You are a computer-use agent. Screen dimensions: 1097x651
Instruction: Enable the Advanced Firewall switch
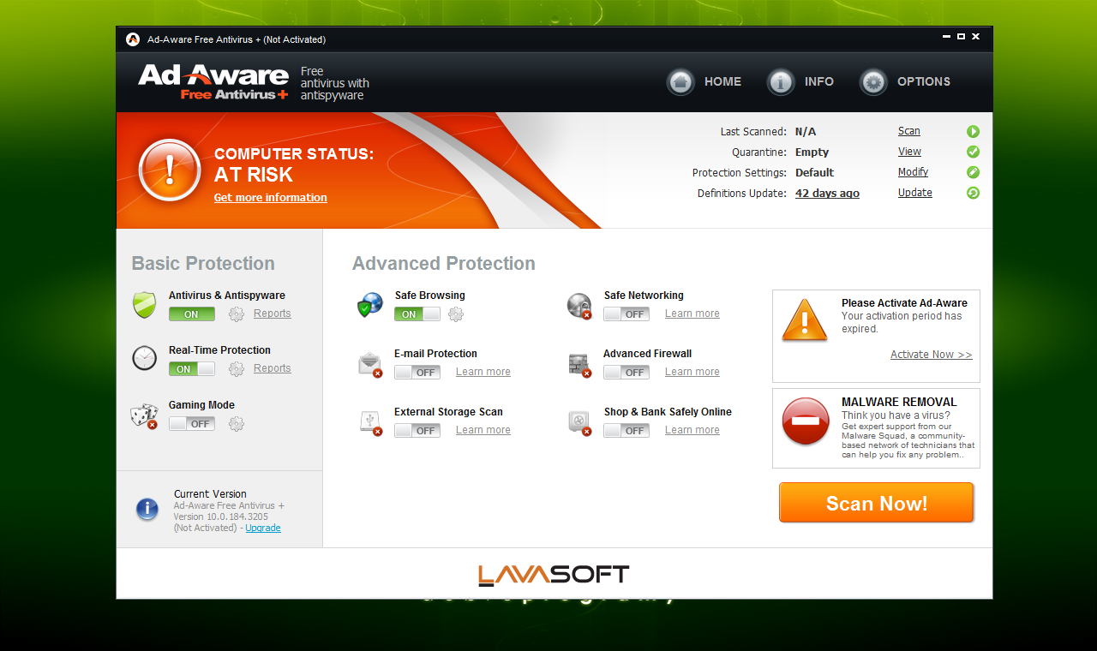(x=626, y=373)
